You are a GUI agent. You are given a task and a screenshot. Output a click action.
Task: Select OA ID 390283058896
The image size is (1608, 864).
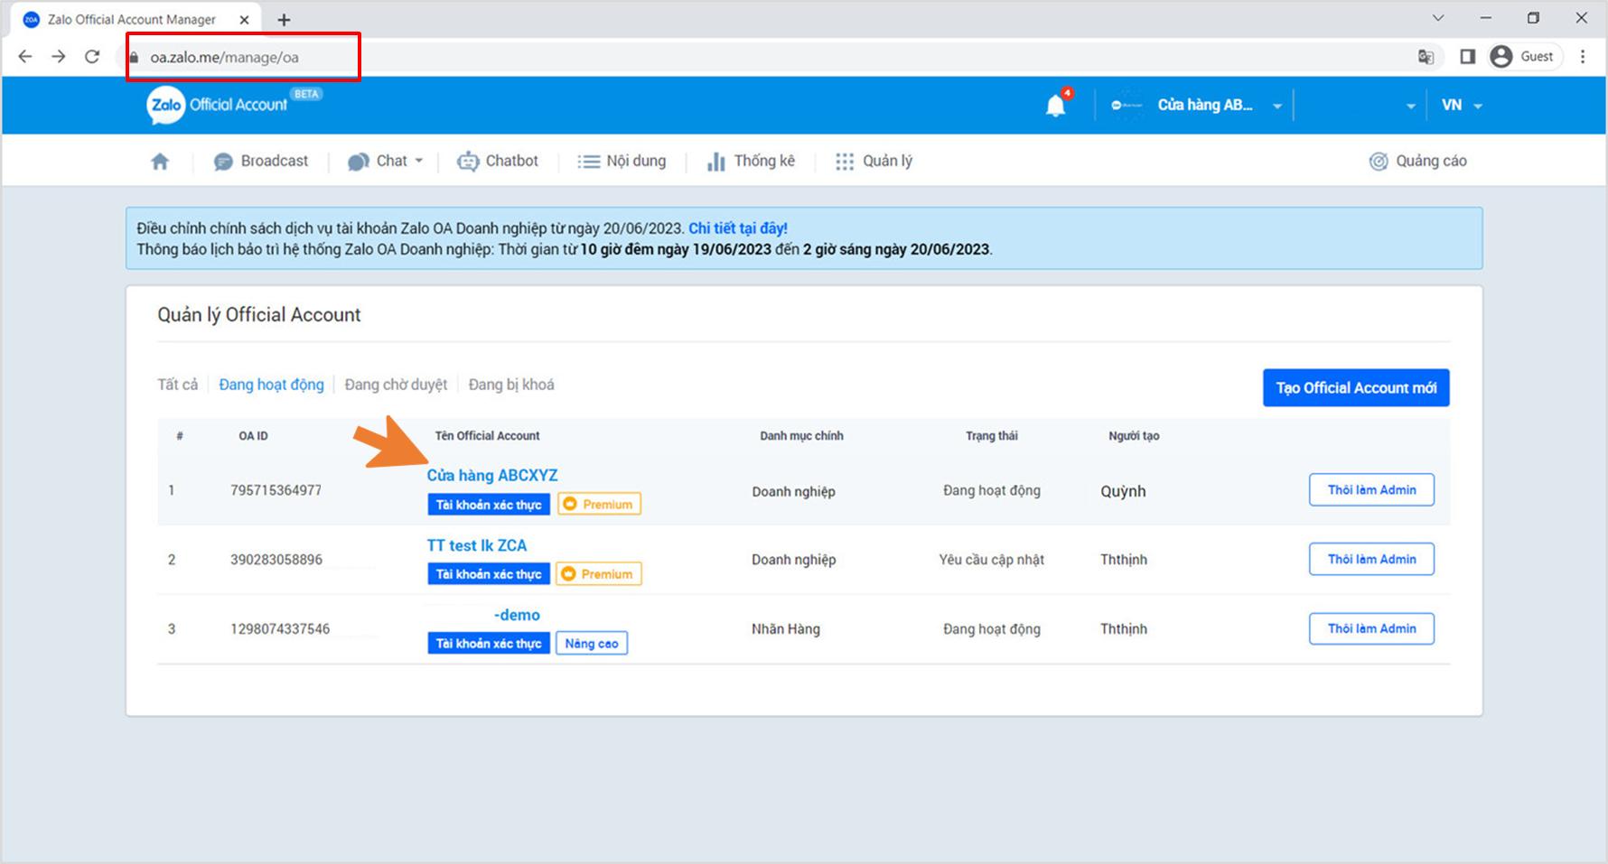coord(276,560)
